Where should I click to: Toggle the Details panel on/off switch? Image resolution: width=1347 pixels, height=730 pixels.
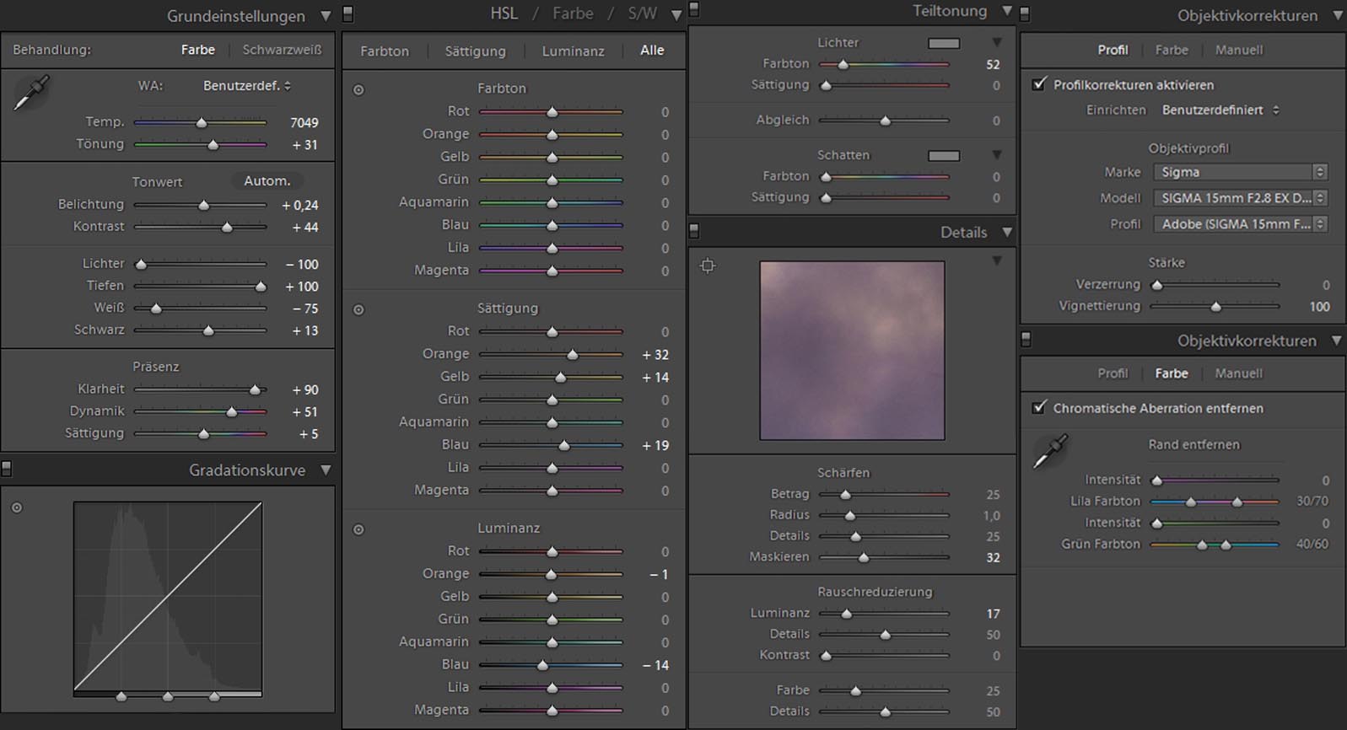[x=694, y=230]
